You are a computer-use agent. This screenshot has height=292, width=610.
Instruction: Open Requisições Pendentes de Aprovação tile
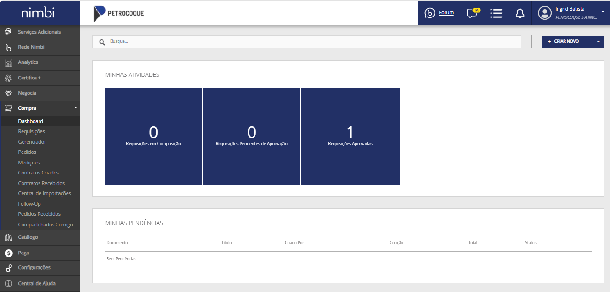click(251, 137)
